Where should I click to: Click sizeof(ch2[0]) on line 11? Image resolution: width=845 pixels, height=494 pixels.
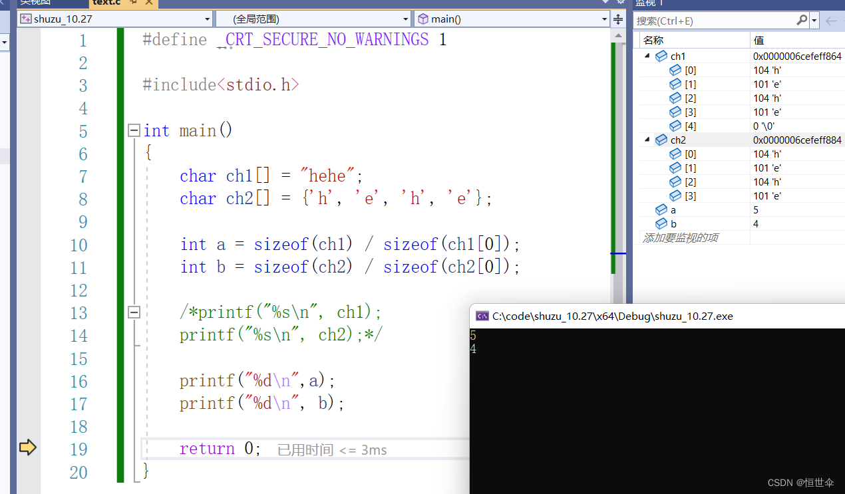pyautogui.click(x=446, y=267)
